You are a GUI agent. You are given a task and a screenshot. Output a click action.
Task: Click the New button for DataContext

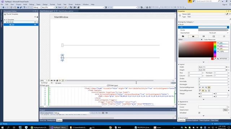(x=225, y=110)
